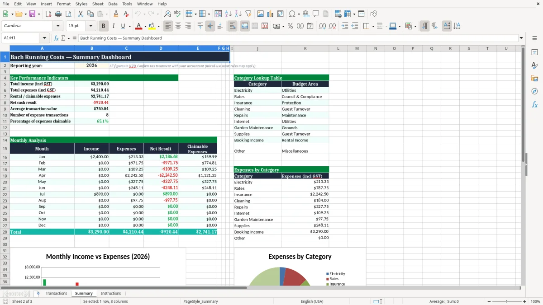Apply yellow background color swatch

[x=152, y=26]
